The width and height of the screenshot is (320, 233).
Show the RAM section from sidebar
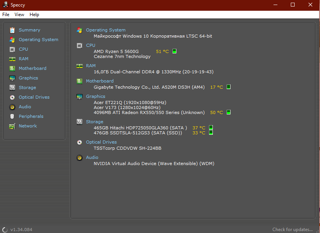pos(23,59)
